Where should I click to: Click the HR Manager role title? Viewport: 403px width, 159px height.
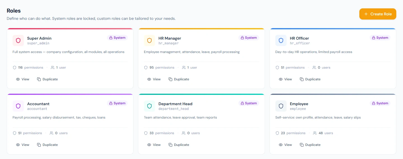170,38
